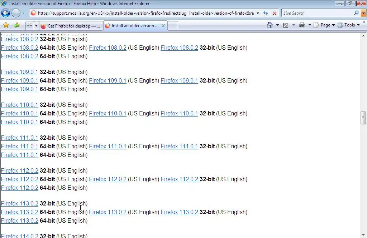This screenshot has height=238, width=367.
Task: Click the Print icon
Action: 302,25
